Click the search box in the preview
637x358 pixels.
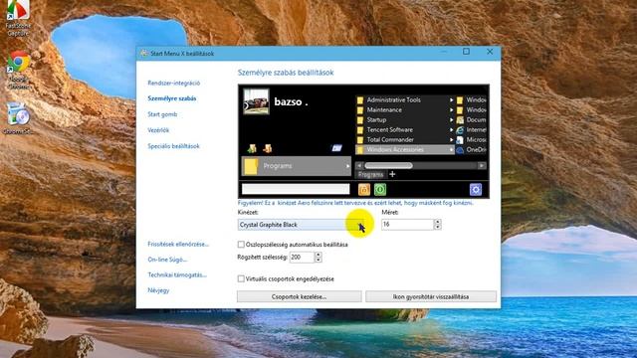click(x=296, y=189)
